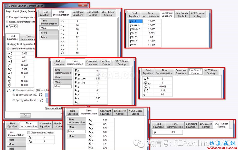Click the D_D field with value 1.5

click(105, 144)
